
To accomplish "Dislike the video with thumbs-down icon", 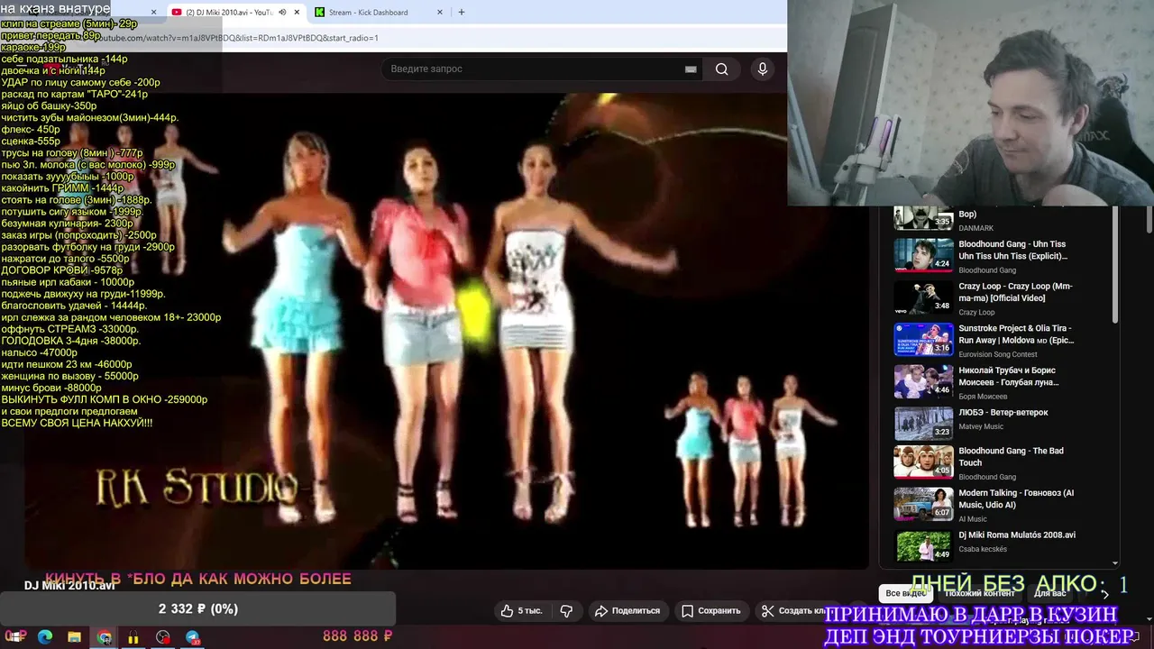I will click(566, 610).
